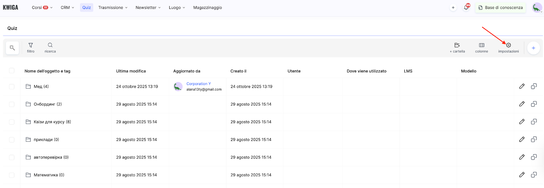Viewport: 544px width, 188px height.
Task: Go to Magazzinaggio menu item
Action: [207, 7]
